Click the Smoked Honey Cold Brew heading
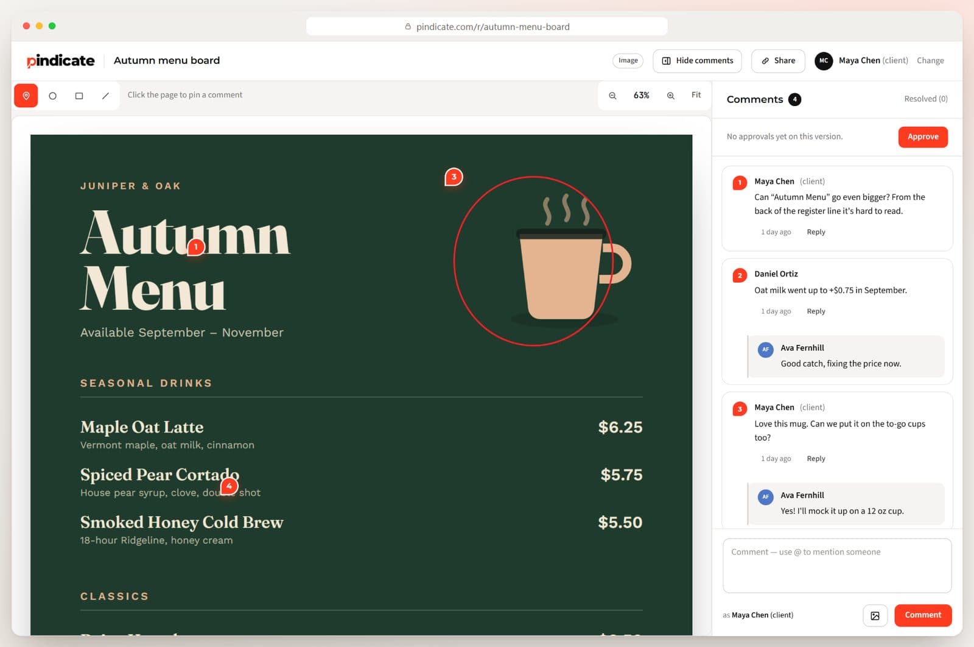Image resolution: width=974 pixels, height=647 pixels. [181, 522]
